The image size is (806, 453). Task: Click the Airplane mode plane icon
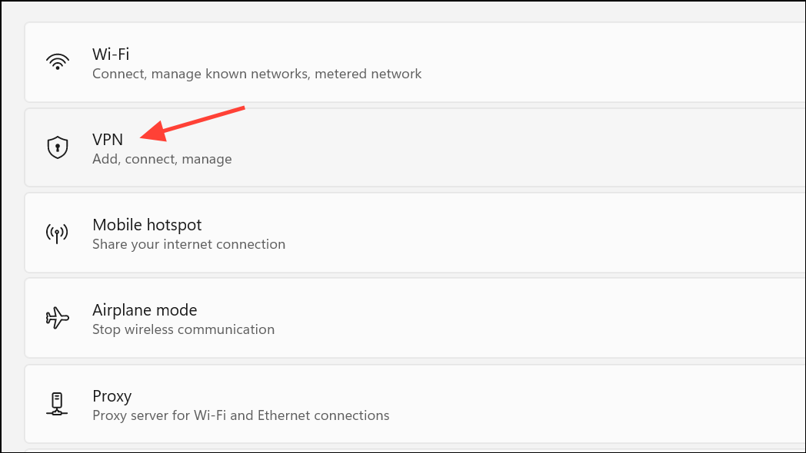point(57,318)
